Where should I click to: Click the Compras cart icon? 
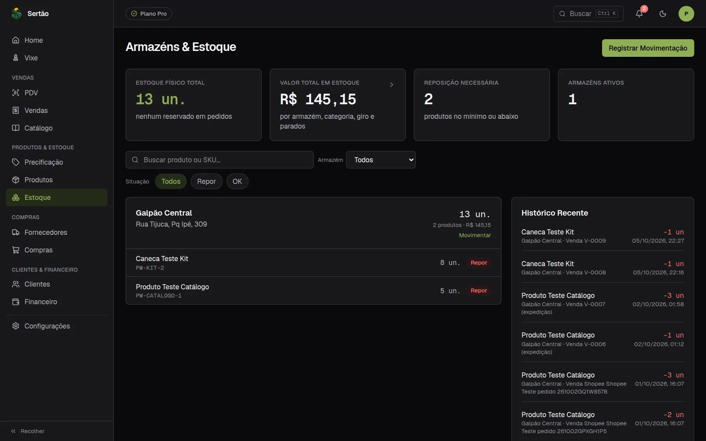click(x=16, y=250)
